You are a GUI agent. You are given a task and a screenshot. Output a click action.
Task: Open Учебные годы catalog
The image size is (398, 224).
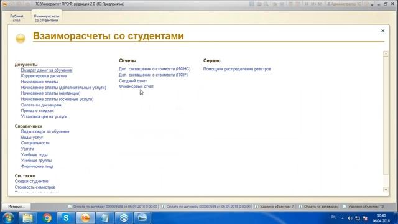(34, 155)
